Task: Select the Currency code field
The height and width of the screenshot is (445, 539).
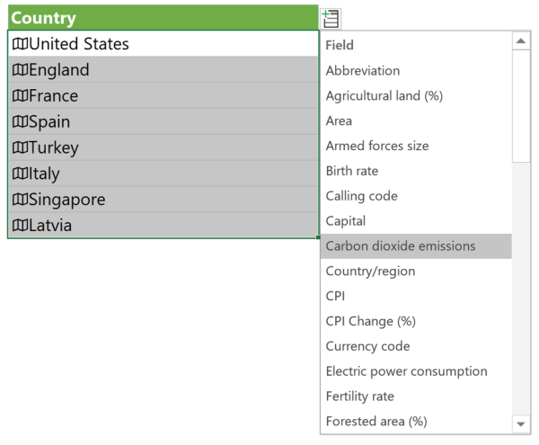Action: click(367, 346)
